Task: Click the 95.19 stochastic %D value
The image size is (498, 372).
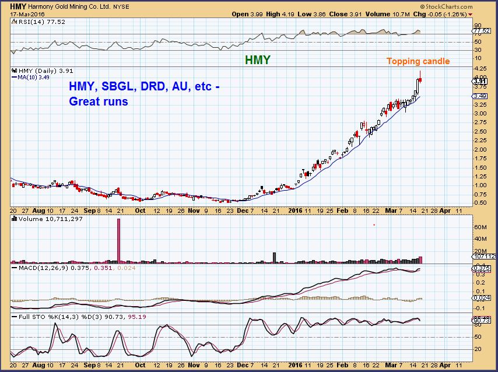Action: point(137,317)
